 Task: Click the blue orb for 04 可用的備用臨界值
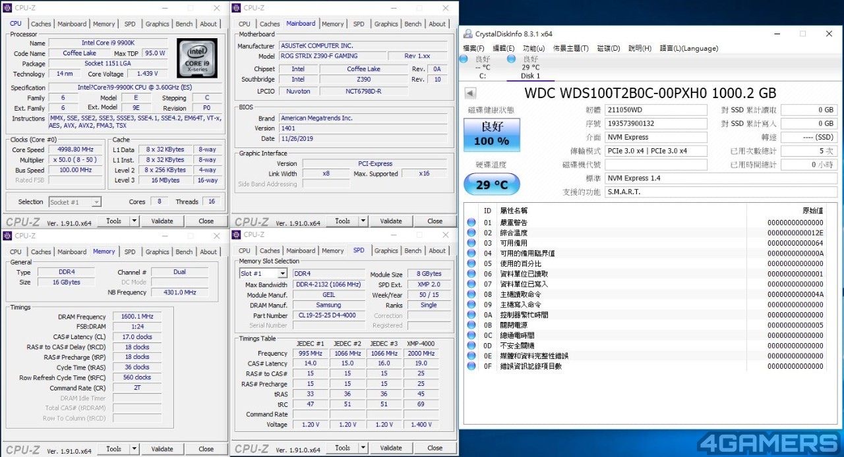471,253
